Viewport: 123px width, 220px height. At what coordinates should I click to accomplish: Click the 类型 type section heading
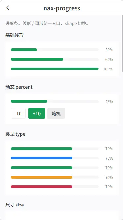pos(15,134)
